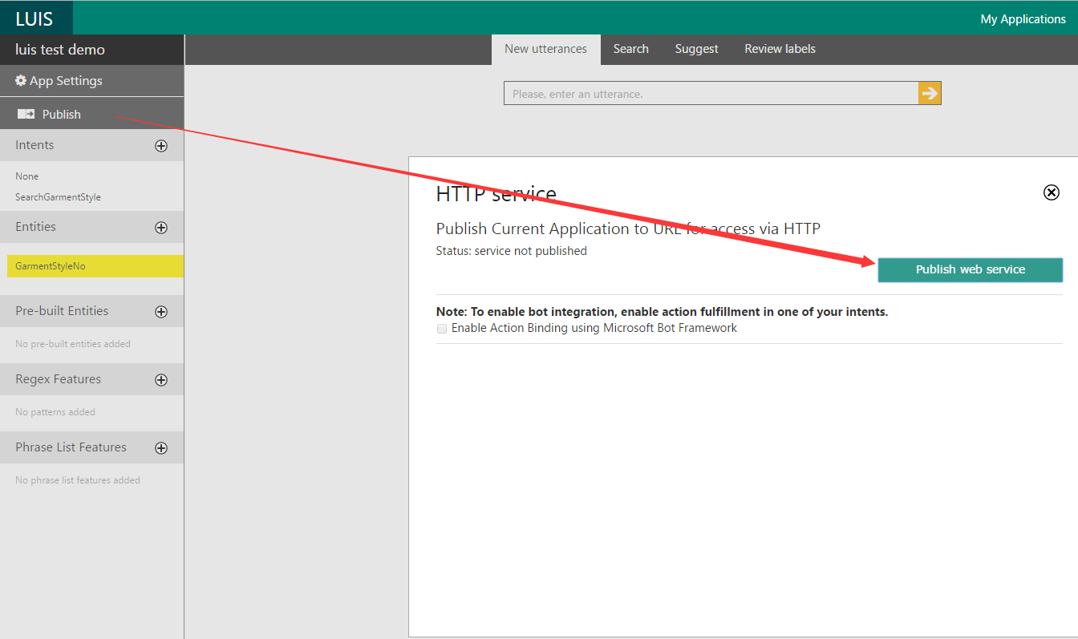Screen dimensions: 1078x639
Task: Click the Regex Features section header
Action: click(x=91, y=379)
